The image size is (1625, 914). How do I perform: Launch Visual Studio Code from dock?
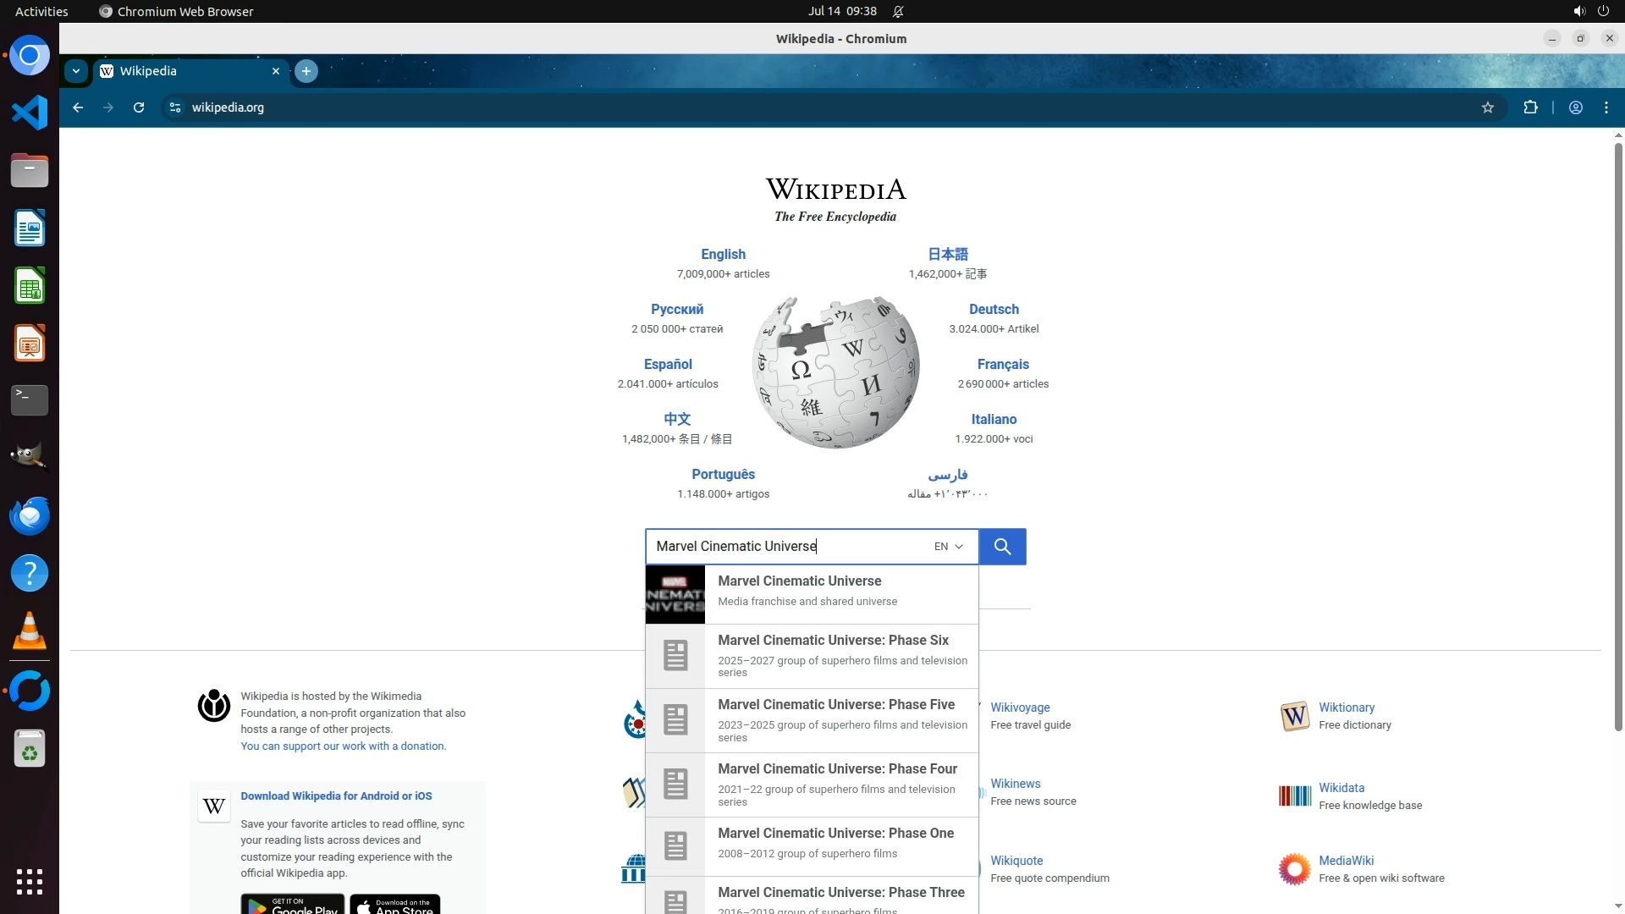tap(30, 113)
